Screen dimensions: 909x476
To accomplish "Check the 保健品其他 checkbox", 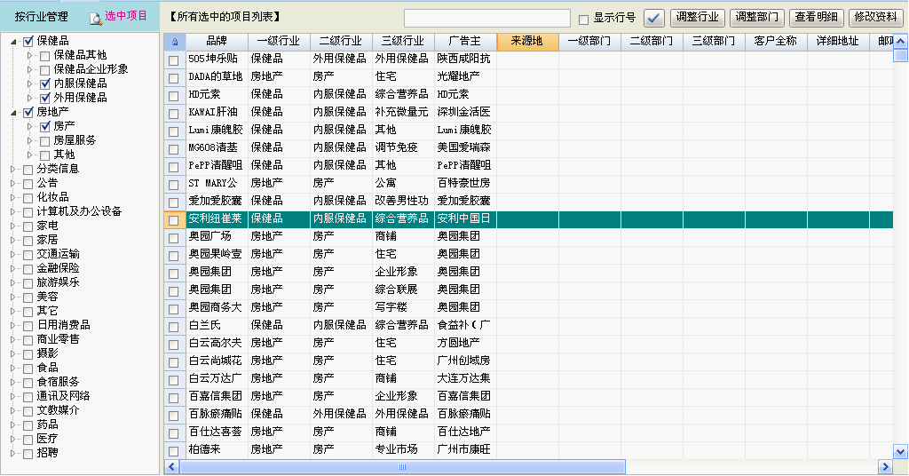I will (x=44, y=56).
